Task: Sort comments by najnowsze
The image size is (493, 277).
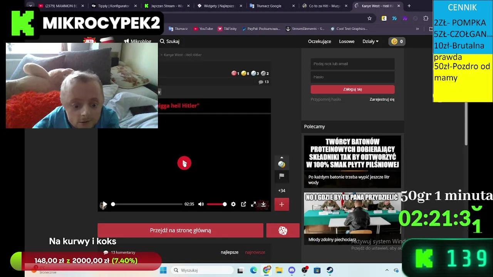Action: tap(255, 252)
